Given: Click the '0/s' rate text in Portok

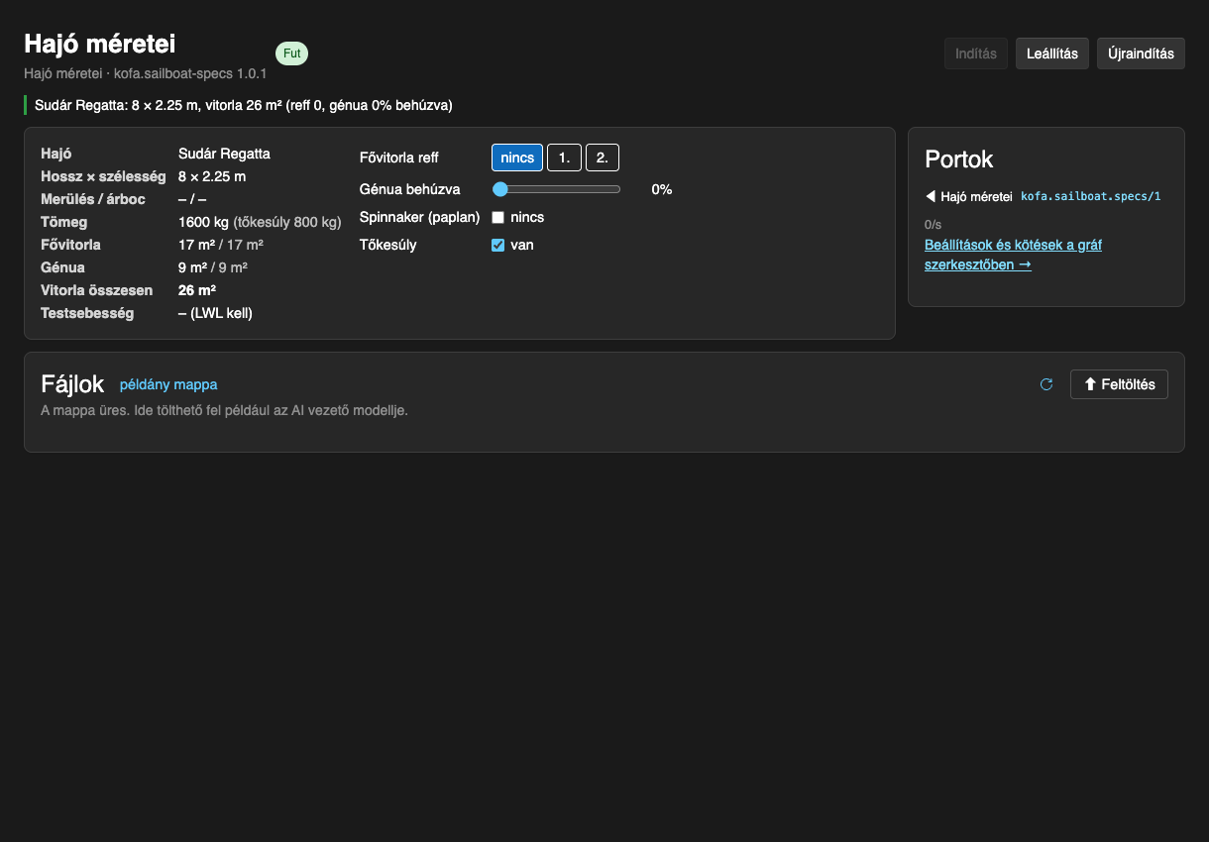Looking at the screenshot, I should pyautogui.click(x=933, y=225).
